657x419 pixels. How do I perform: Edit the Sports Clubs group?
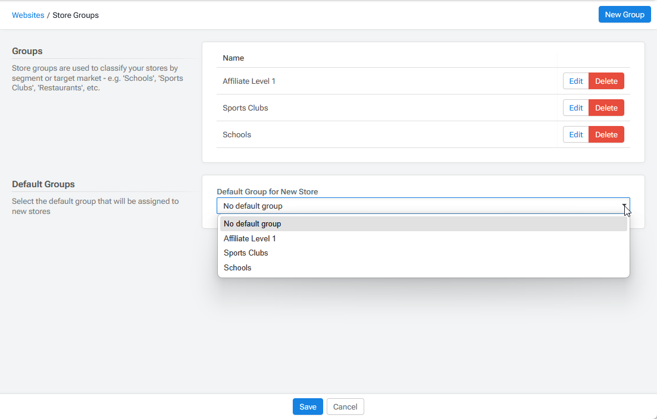coord(575,108)
